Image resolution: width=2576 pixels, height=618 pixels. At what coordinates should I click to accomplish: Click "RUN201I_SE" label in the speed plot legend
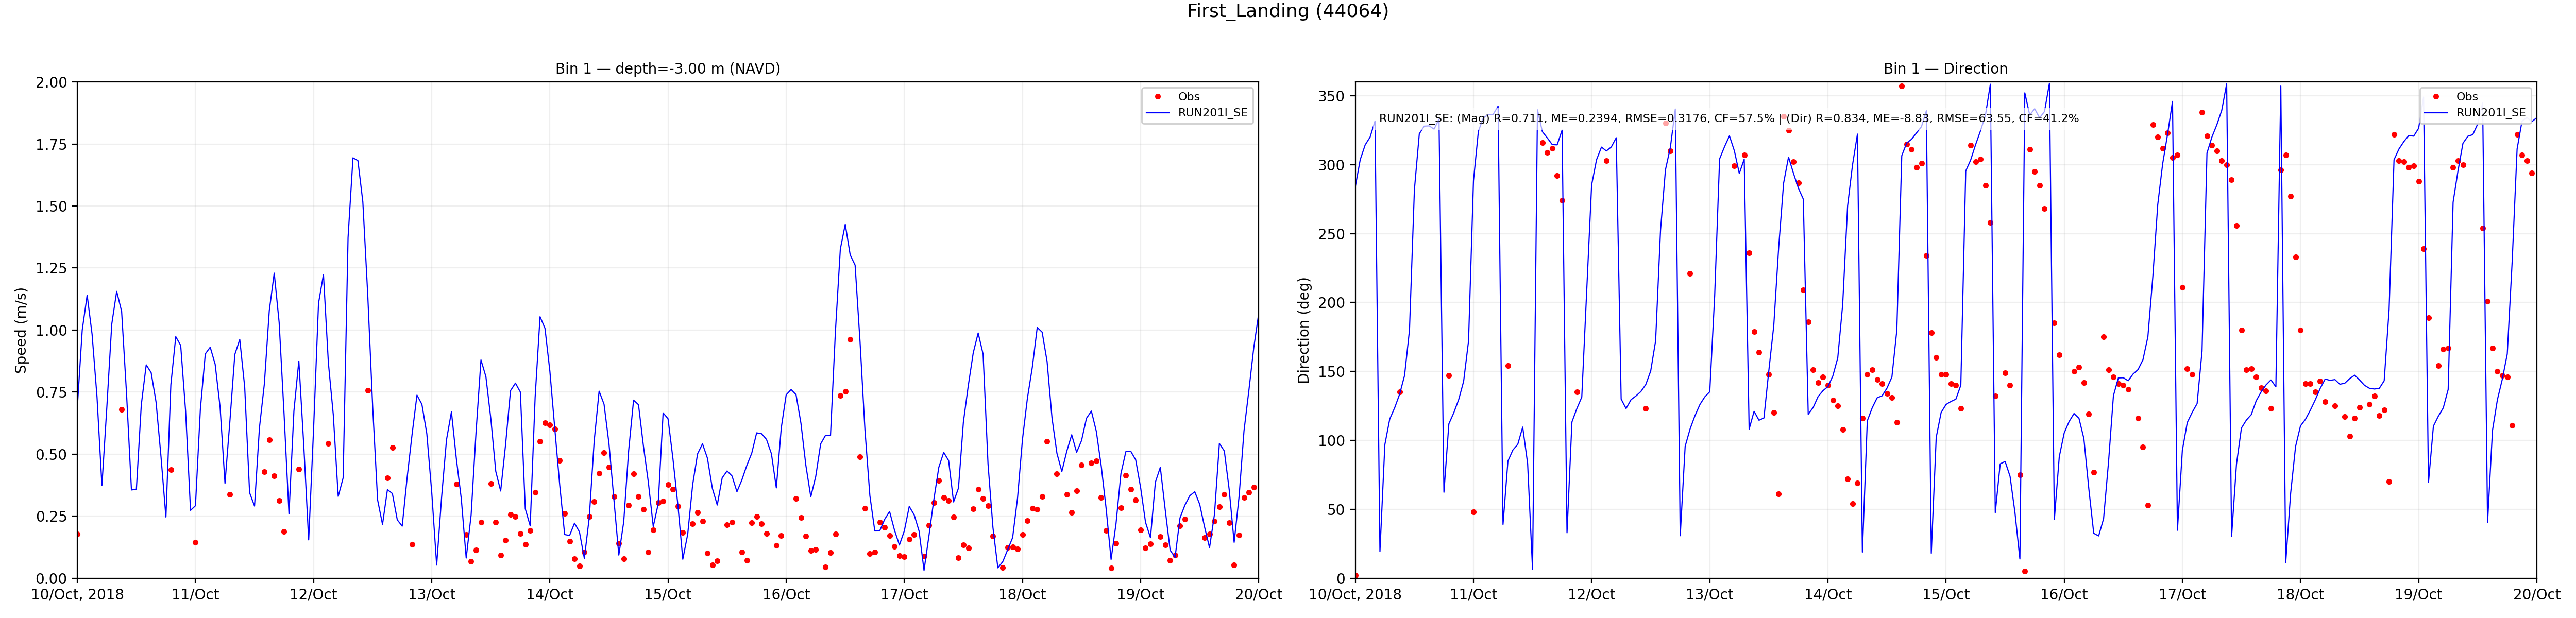1212,113
